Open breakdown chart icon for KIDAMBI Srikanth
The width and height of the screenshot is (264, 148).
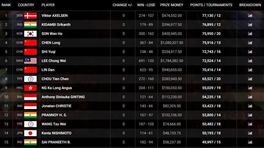tap(250, 25)
